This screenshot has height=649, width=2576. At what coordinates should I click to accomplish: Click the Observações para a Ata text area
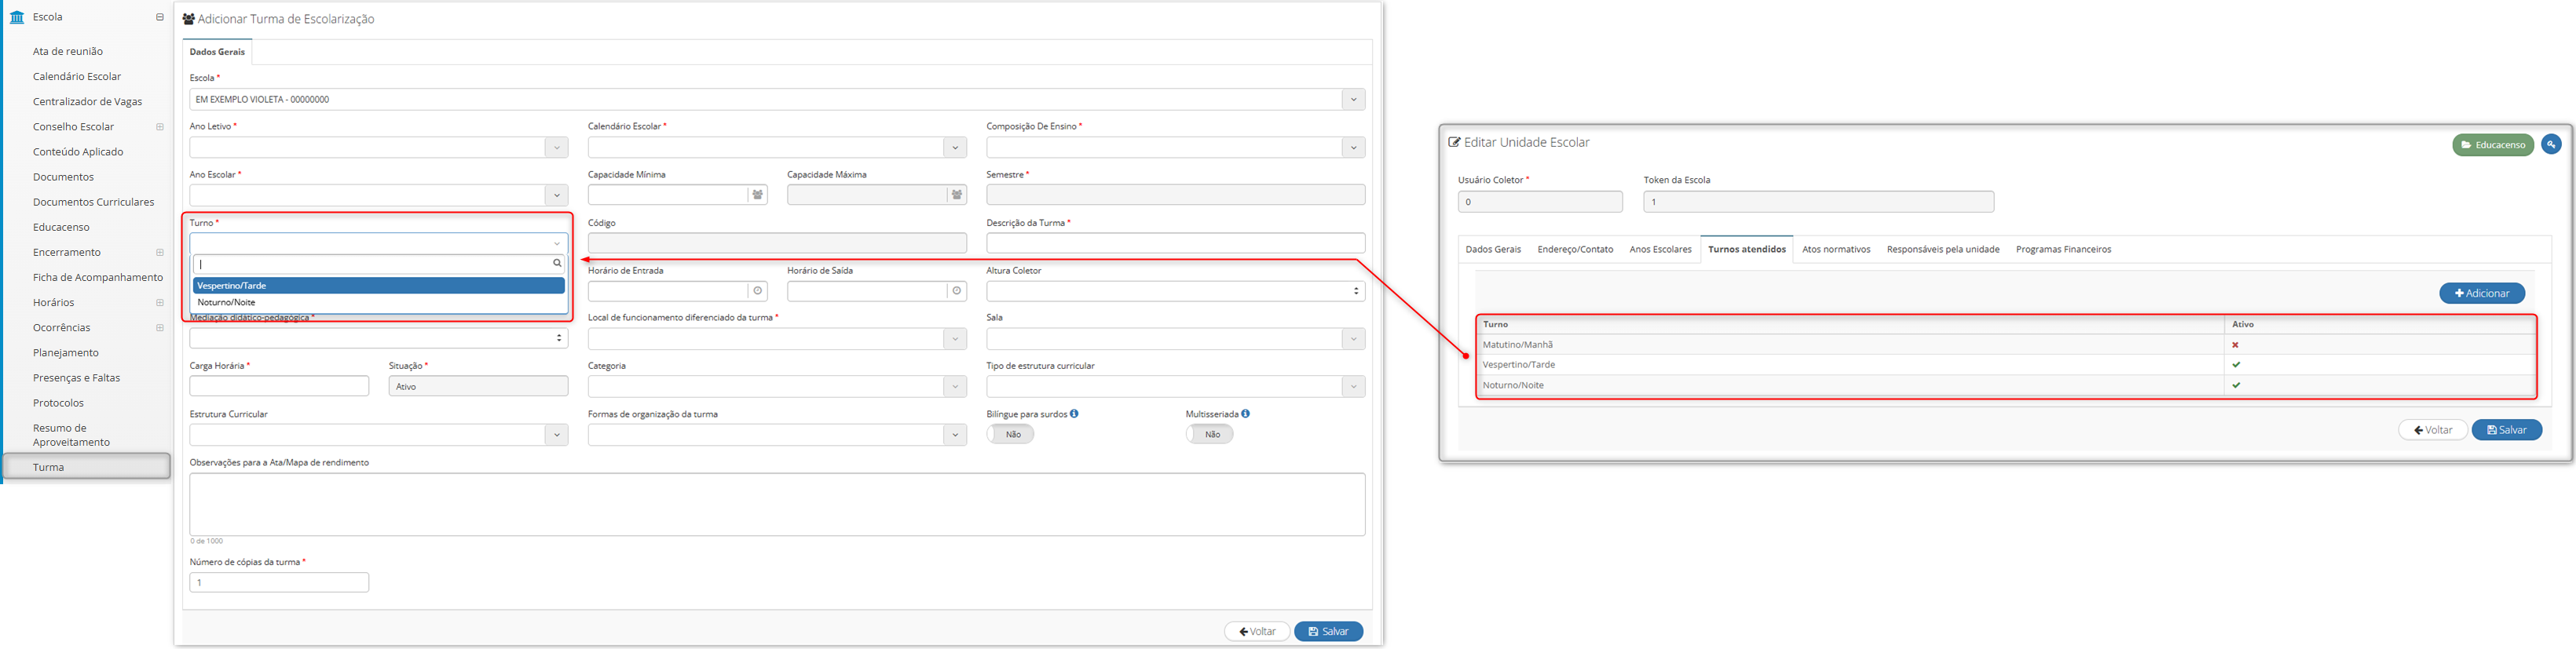click(777, 504)
